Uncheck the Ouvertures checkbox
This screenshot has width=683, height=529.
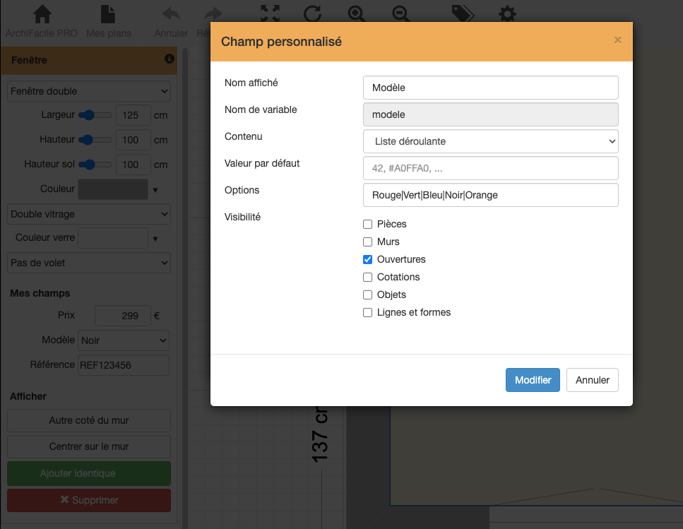click(367, 259)
